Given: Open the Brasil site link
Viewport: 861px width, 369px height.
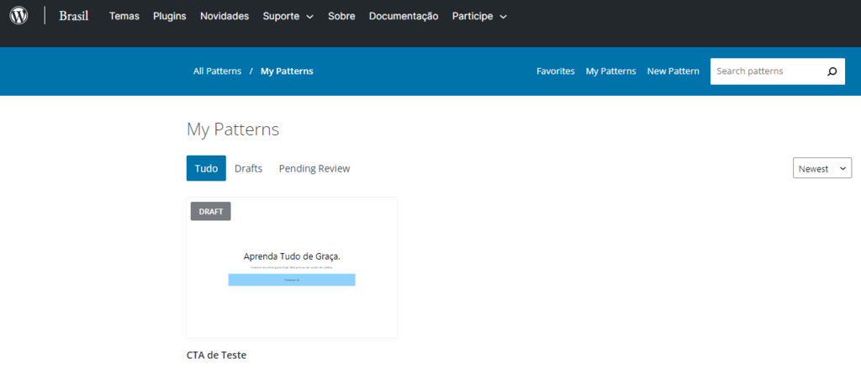Looking at the screenshot, I should (x=74, y=16).
